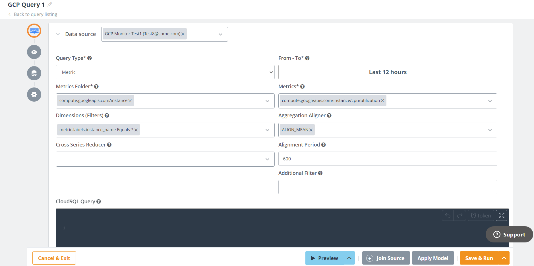534x266 pixels.
Task: Collapse the Data source section
Action: tap(58, 34)
